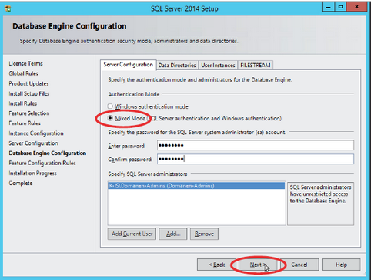The width and height of the screenshot is (371, 280).
Task: Open Help for this setup page
Action: pyautogui.click(x=341, y=265)
